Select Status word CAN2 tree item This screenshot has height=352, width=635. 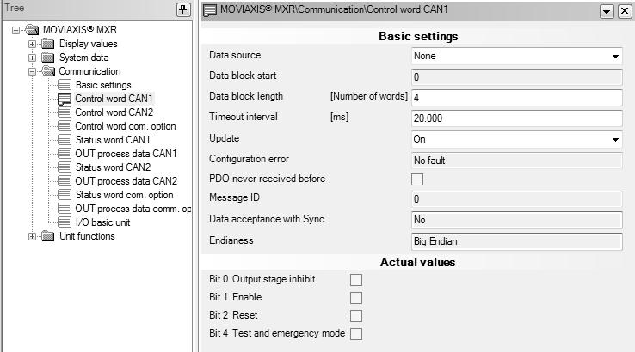click(x=113, y=167)
